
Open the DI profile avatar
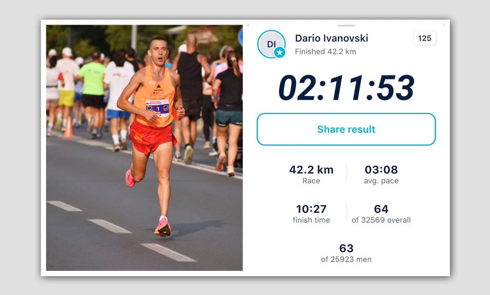pos(271,44)
